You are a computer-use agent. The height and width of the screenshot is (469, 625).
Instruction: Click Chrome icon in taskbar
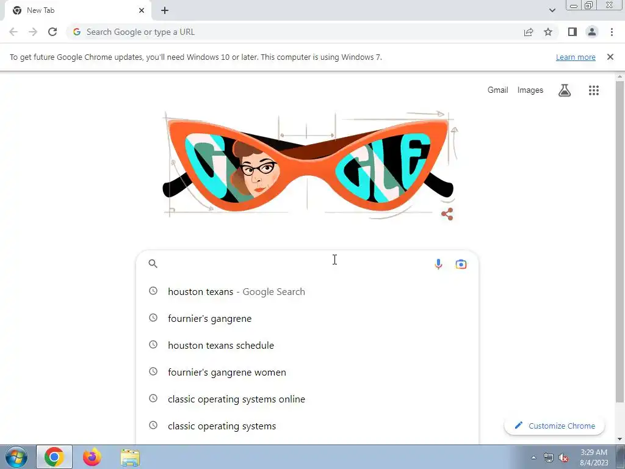pyautogui.click(x=54, y=457)
